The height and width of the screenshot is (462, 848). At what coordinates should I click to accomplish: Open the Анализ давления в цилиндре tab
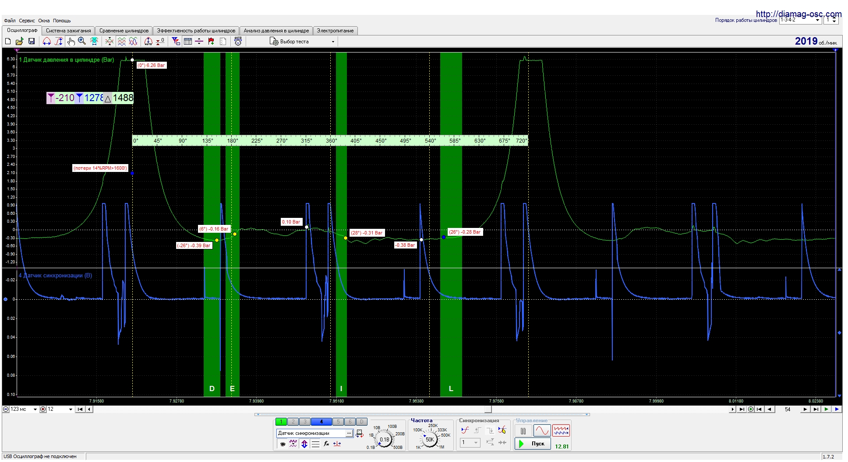click(276, 31)
